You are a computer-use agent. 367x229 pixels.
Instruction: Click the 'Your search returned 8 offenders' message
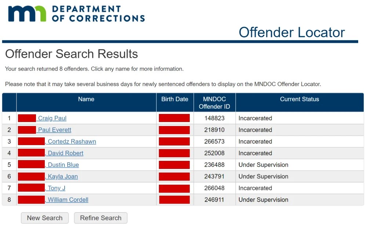(94, 69)
